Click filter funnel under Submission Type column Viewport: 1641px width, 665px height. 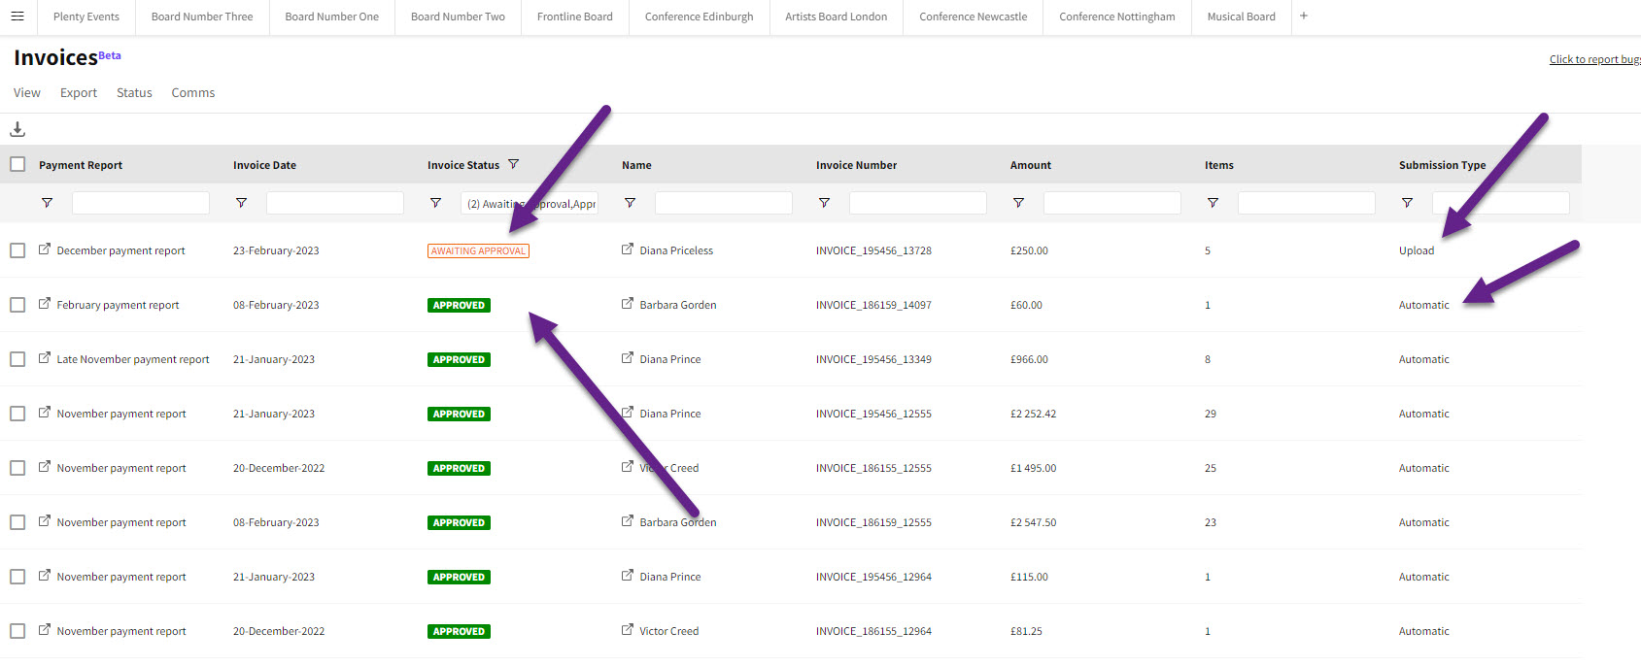1407,203
